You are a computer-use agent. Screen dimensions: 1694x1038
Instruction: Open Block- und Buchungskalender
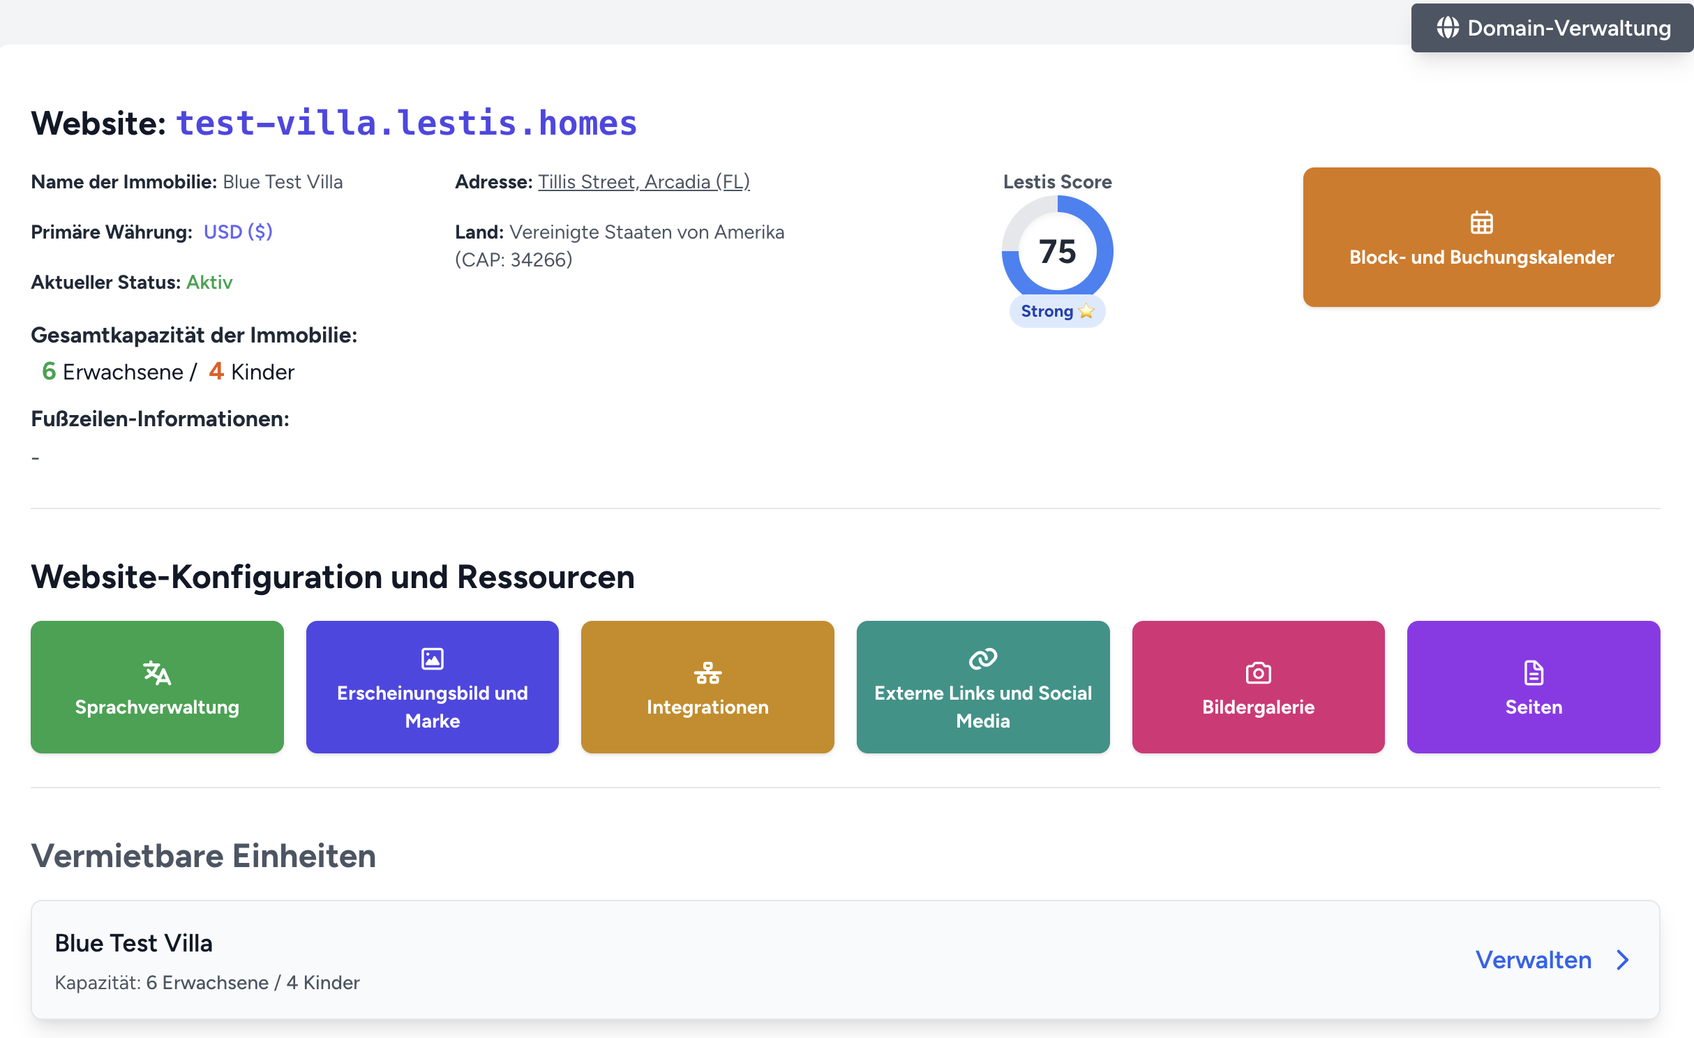pos(1481,237)
